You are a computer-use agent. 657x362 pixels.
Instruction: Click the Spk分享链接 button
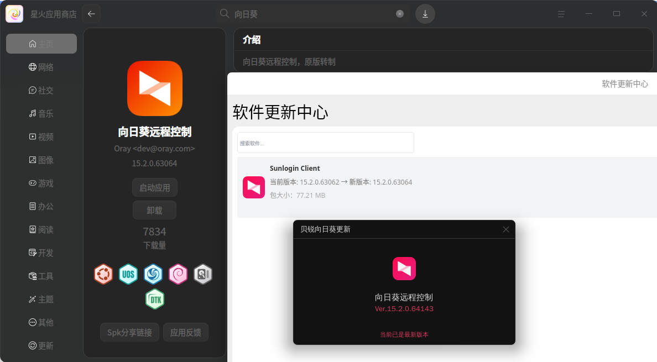(129, 332)
